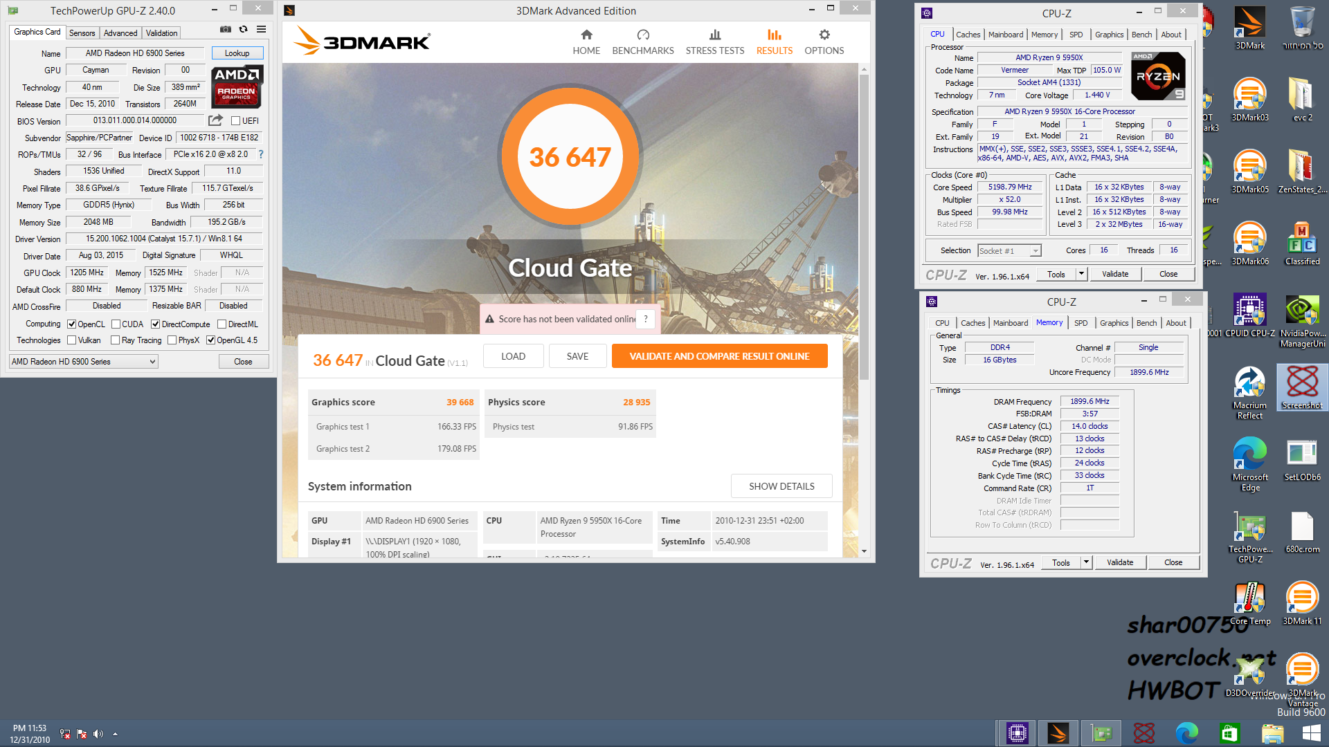Screen dimensions: 1329x747
Task: Click the 3DMark taskbar icon
Action: coord(1058,733)
